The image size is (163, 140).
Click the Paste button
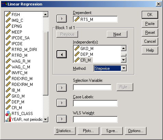point(150,24)
